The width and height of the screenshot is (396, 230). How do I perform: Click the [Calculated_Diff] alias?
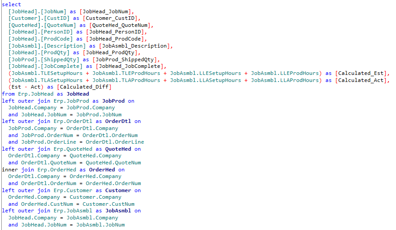point(84,87)
